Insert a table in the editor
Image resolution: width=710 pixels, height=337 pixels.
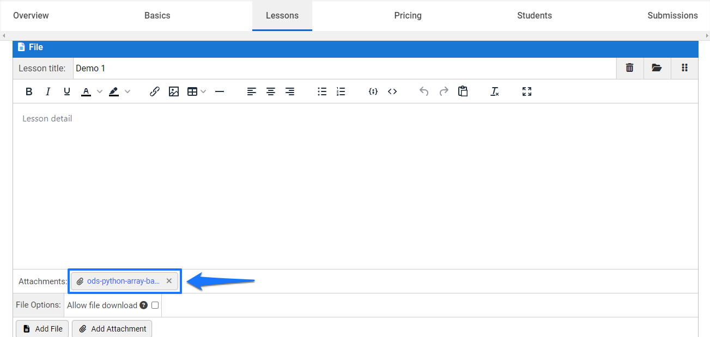coord(192,91)
